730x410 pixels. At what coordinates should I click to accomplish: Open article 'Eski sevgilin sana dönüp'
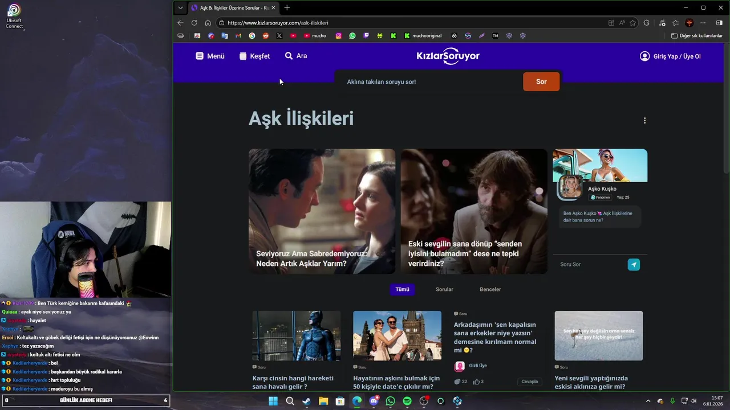coord(474,211)
